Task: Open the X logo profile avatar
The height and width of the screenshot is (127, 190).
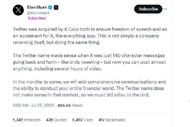Action: (18, 10)
